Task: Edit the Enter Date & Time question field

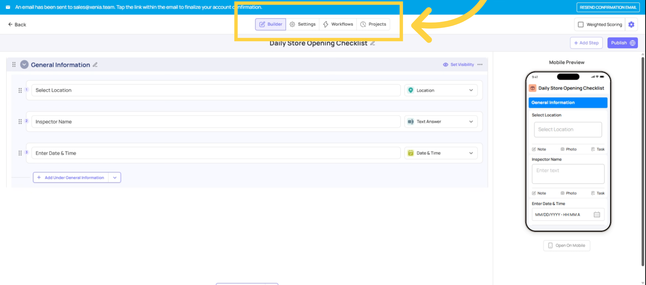Action: click(216, 153)
